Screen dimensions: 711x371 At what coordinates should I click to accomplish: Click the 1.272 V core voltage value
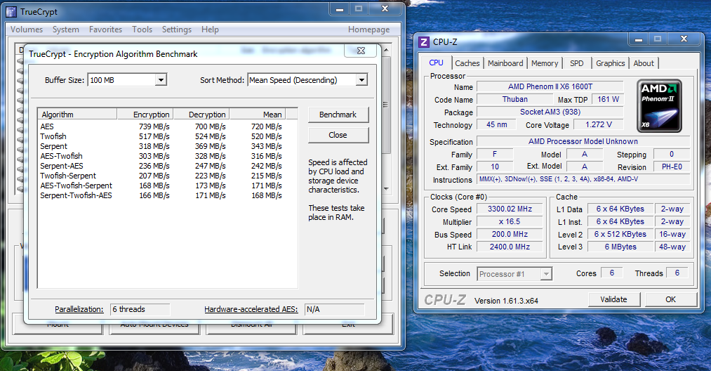(x=599, y=124)
